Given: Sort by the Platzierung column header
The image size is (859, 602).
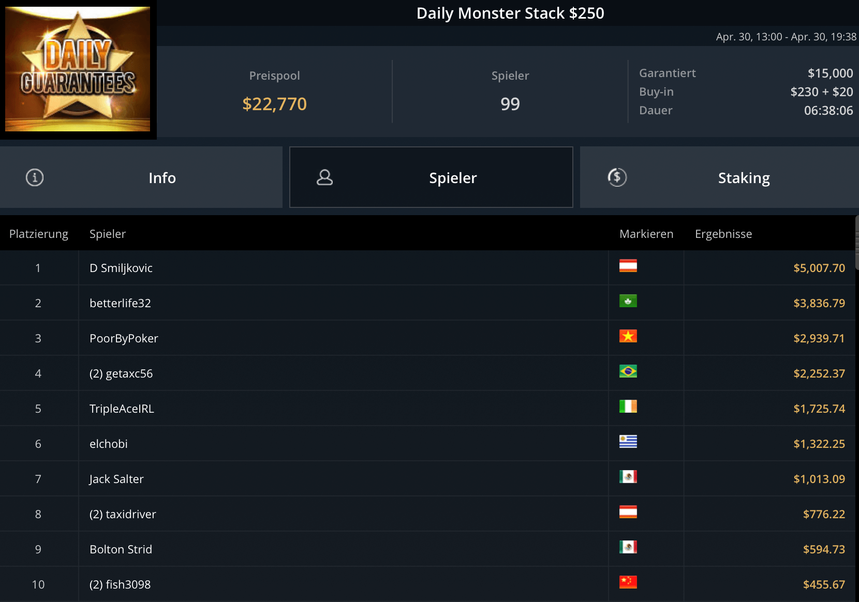Looking at the screenshot, I should click(39, 234).
